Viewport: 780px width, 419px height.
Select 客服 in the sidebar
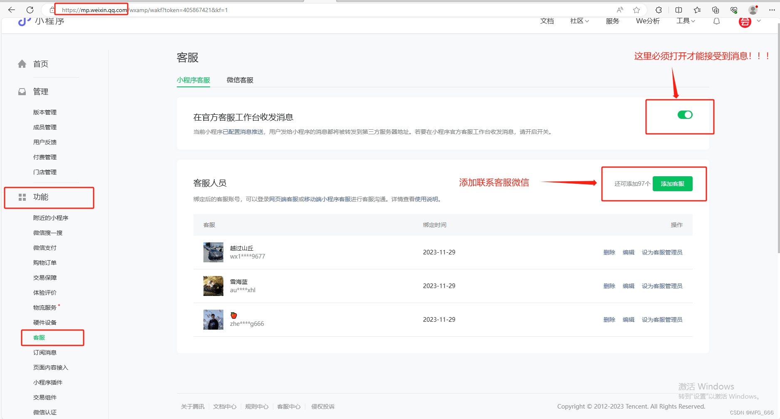tap(39, 338)
